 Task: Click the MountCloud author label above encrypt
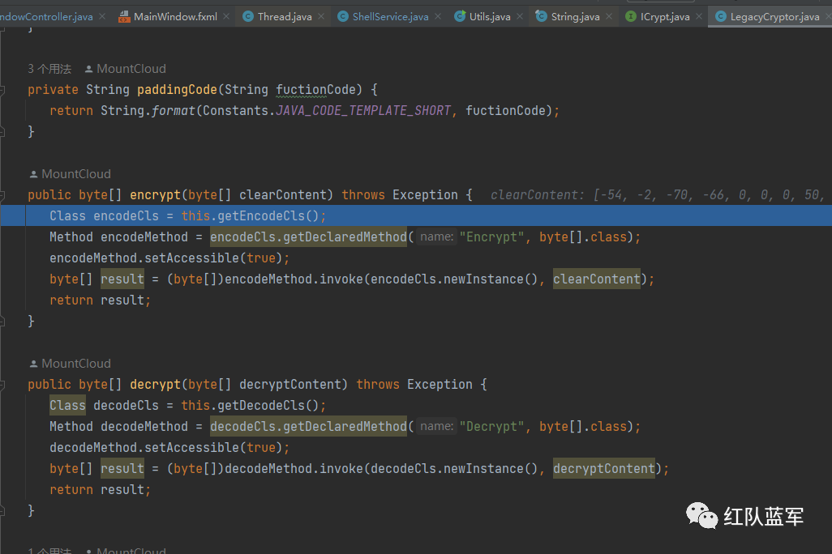point(76,174)
